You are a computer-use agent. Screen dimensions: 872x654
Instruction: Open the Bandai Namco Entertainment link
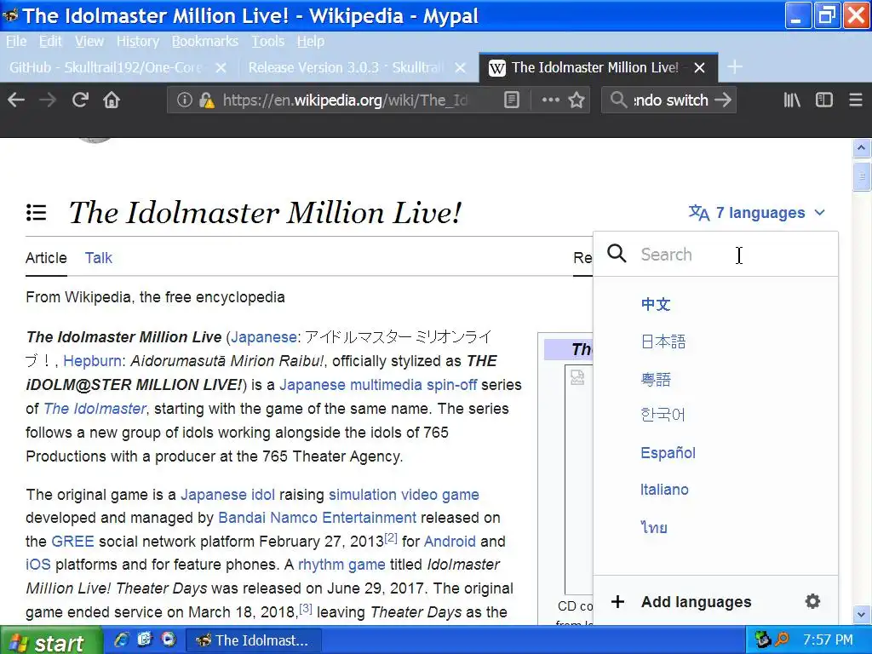pyautogui.click(x=317, y=518)
